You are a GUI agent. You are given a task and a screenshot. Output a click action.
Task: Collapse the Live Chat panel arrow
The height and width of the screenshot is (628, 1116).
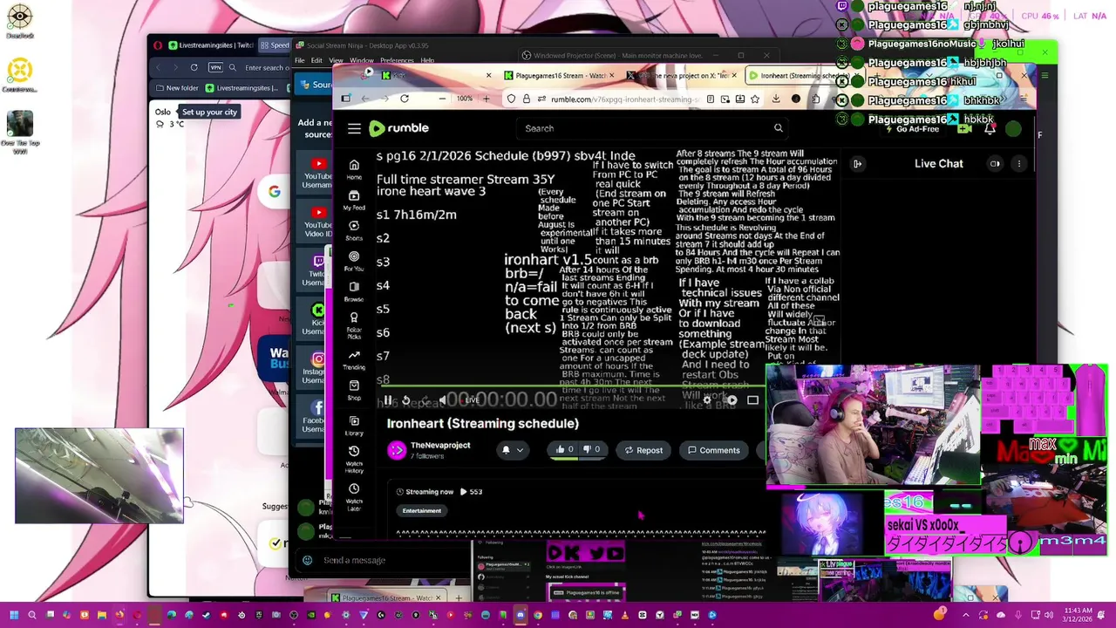pos(857,164)
